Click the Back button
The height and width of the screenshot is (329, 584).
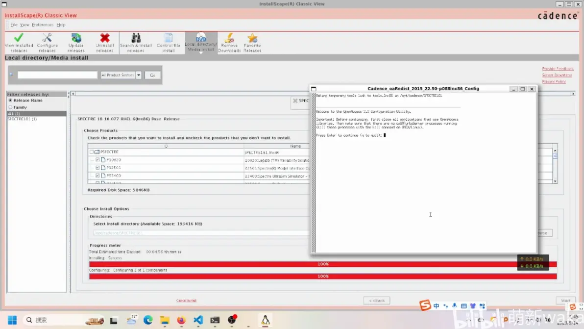[377, 300]
